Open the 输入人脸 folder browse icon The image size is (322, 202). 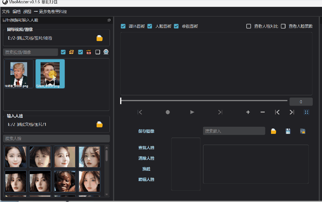pyautogui.click(x=99, y=124)
